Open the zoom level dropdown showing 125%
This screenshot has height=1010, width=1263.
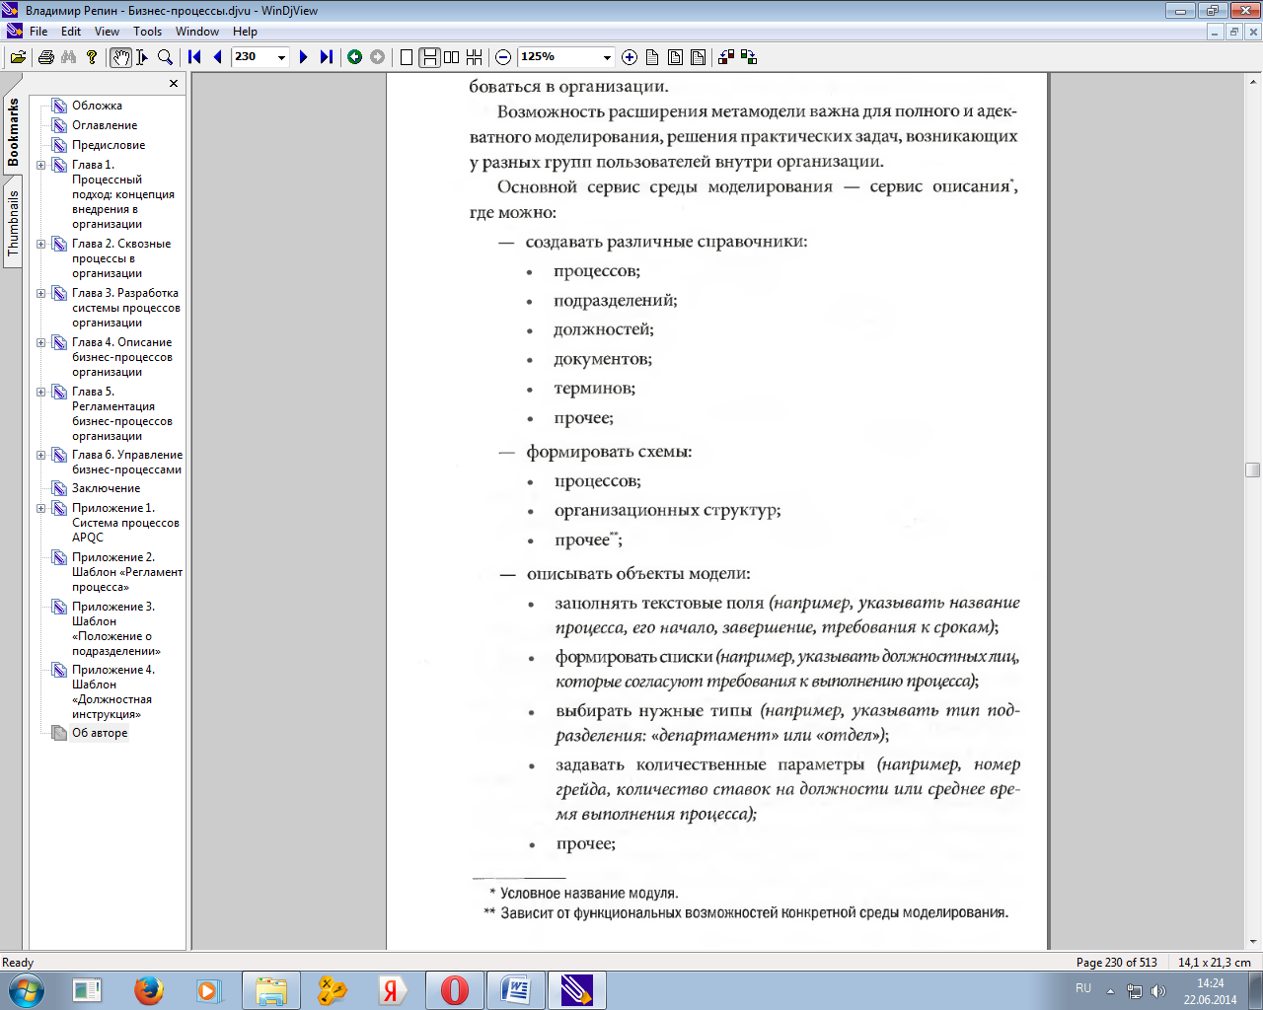coord(607,57)
